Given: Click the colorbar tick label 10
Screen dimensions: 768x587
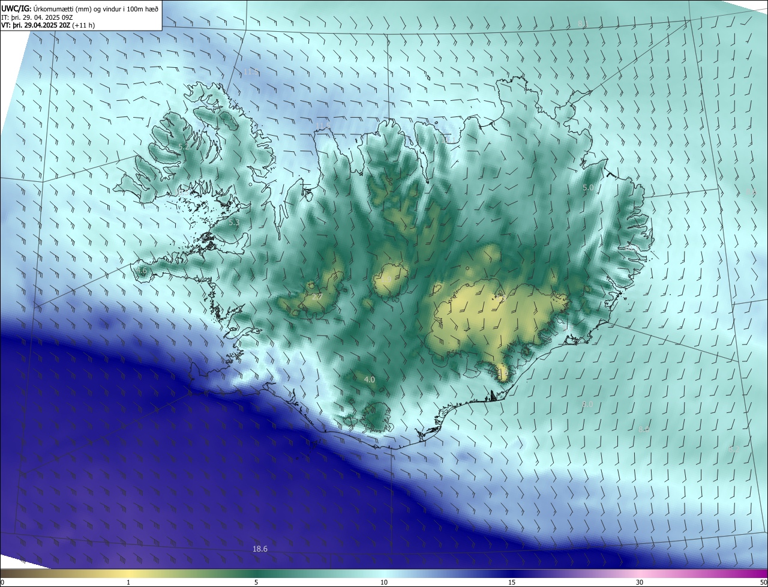Looking at the screenshot, I should [384, 582].
